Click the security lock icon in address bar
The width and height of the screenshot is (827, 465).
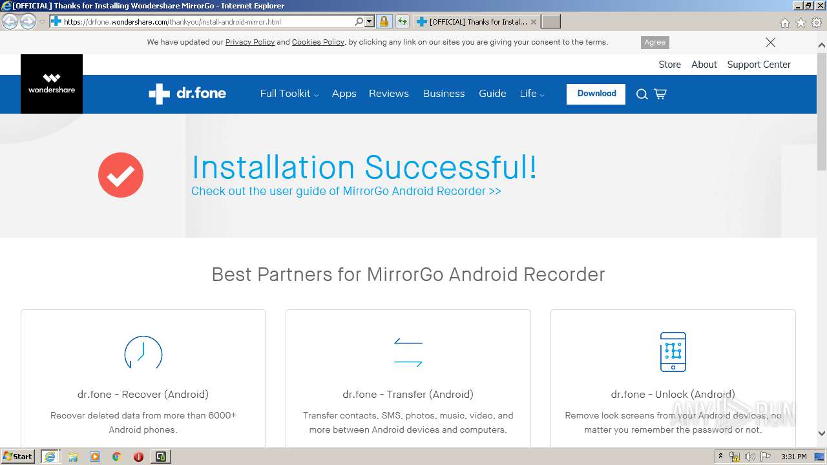point(384,22)
